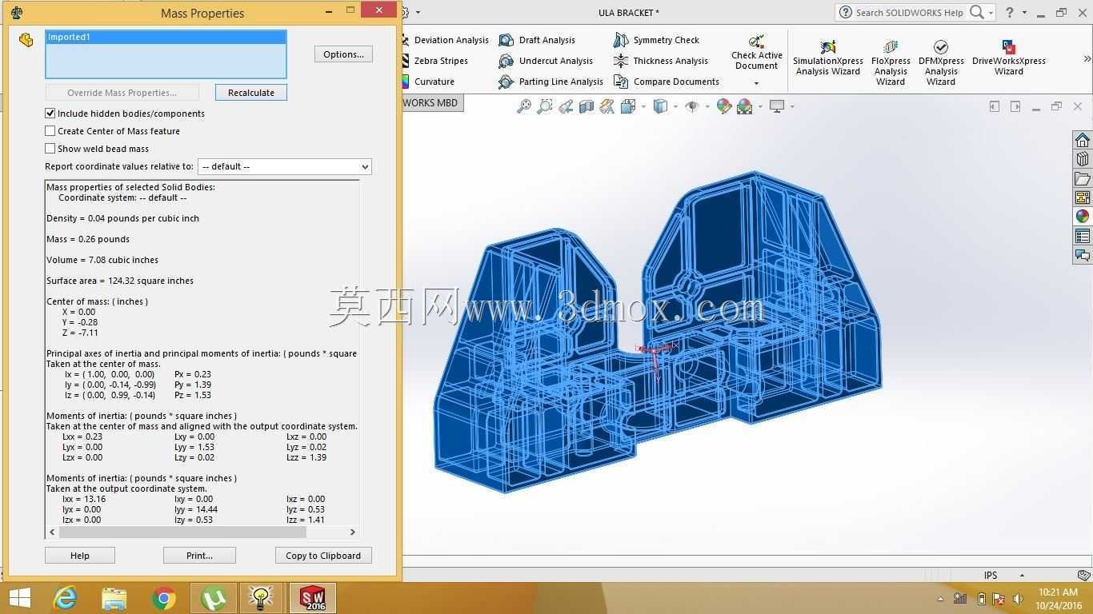Screen dimensions: 1093x614
Task: Click Help button in Mass Properties
Action: coord(80,556)
